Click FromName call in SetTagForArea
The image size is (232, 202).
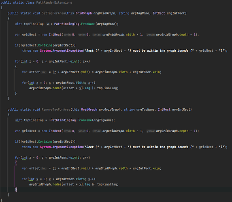coord(88,24)
